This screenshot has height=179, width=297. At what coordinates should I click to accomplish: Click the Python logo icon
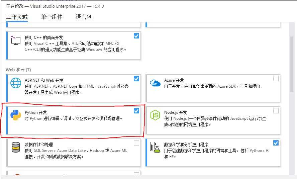click(16, 115)
